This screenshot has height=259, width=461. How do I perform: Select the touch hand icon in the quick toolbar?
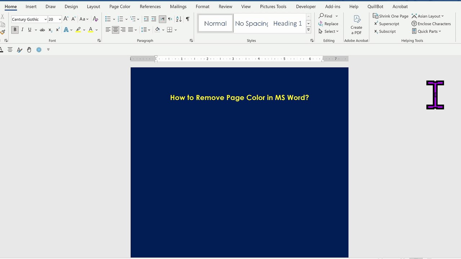pos(29,50)
